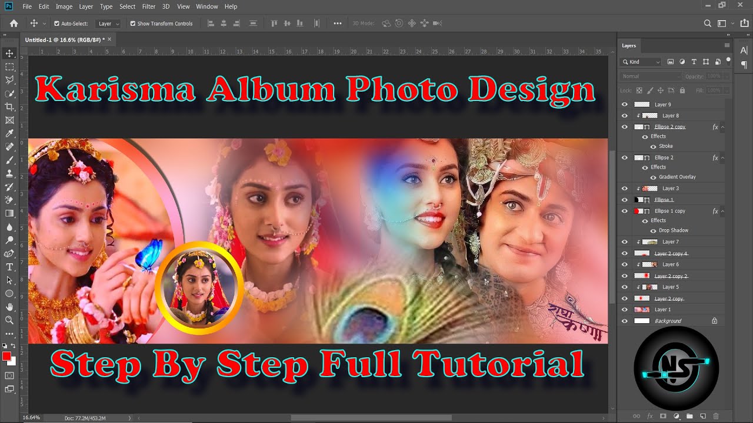Open the File menu

click(27, 6)
